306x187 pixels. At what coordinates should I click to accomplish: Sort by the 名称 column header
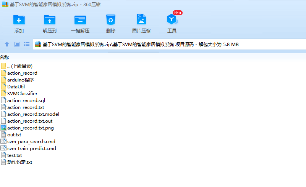4,58
